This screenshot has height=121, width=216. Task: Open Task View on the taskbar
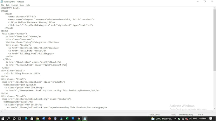coord(20,119)
